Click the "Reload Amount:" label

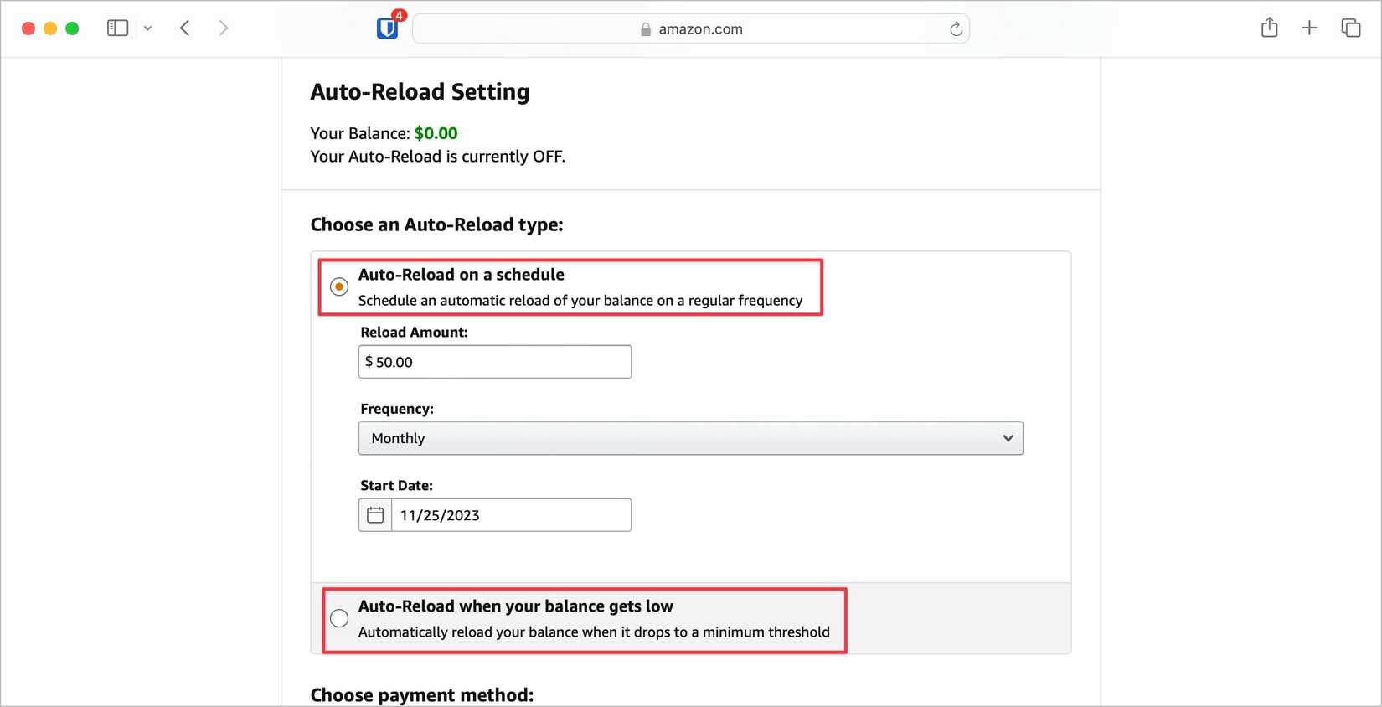[415, 333]
